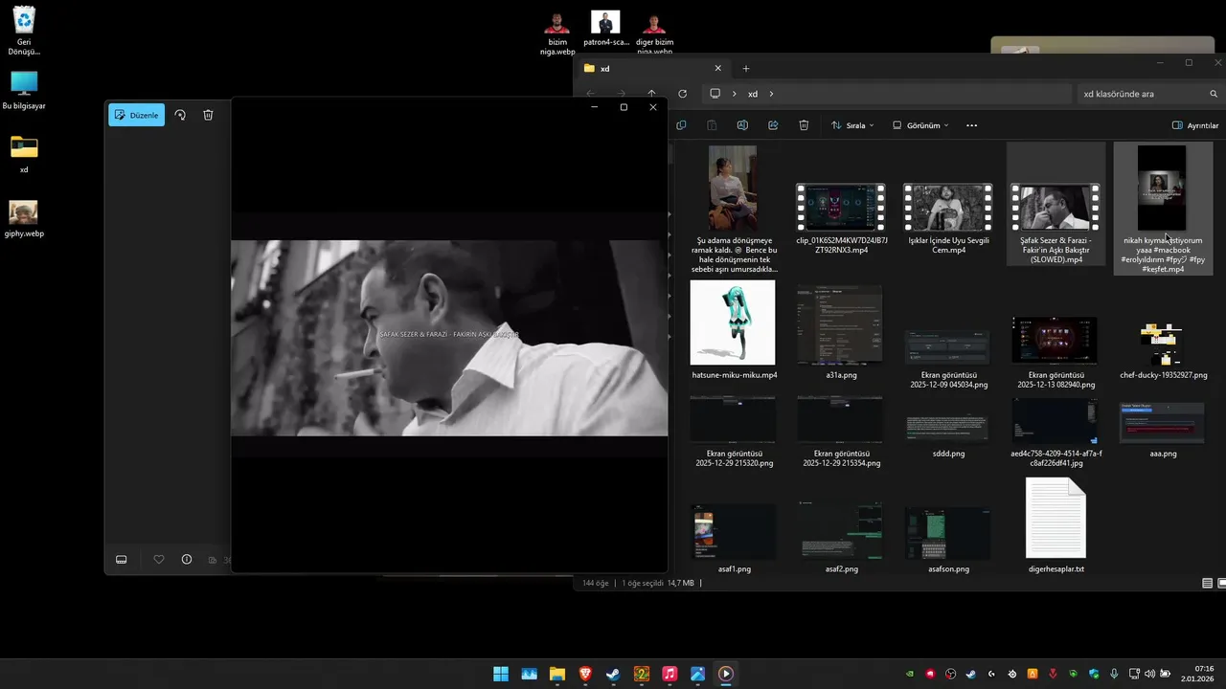Viewport: 1226px width, 689px height.
Task: Expand the chevron before xd in address bar
Action: tap(735, 94)
